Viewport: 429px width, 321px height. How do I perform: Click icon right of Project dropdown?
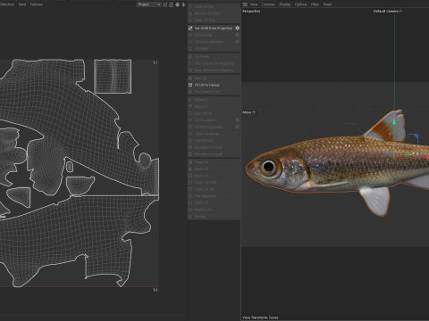pyautogui.click(x=164, y=4)
